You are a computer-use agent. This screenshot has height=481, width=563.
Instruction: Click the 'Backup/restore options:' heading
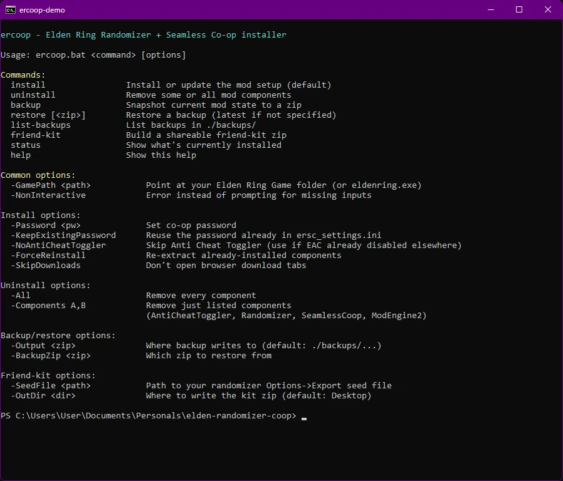tap(58, 336)
